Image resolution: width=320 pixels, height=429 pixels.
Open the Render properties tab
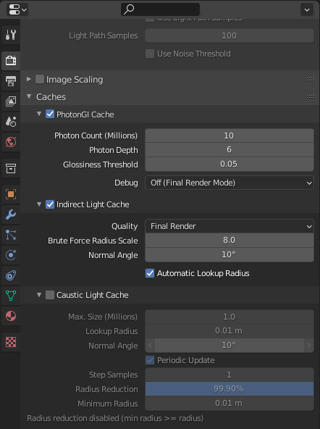(11, 60)
